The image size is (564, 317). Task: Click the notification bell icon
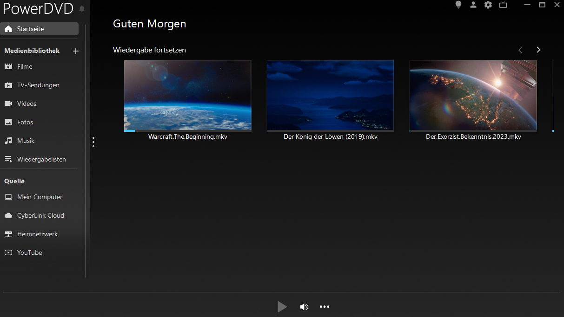click(x=82, y=9)
